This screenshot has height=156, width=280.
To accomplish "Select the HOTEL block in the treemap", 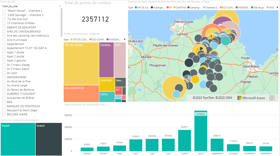I will point(107,97).
